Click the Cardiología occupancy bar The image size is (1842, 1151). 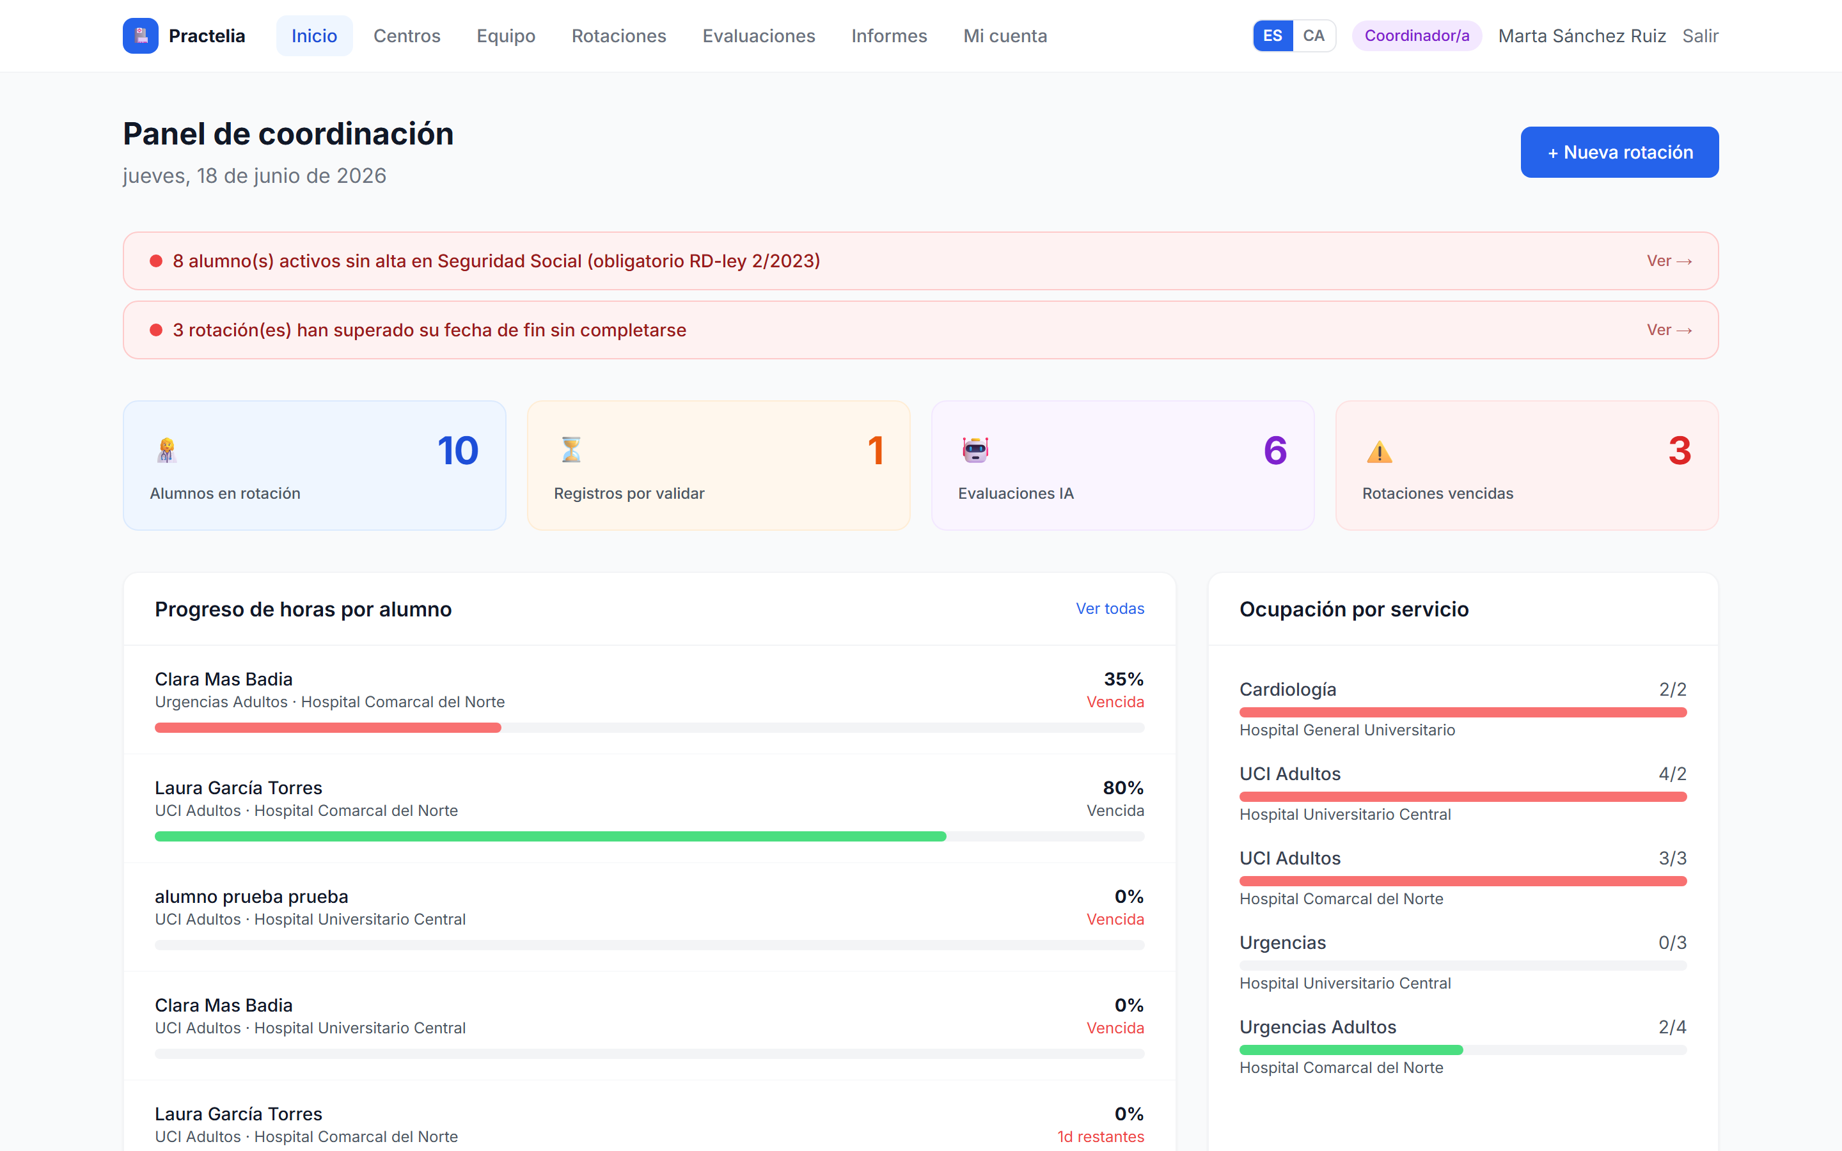pyautogui.click(x=1463, y=712)
